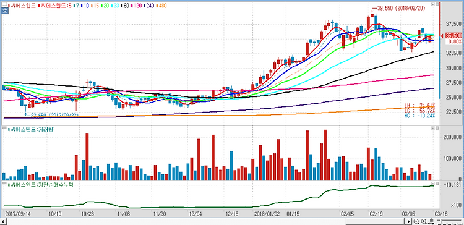Click the horizontal chart scrollbar track
464x225 pixels.
click(205, 221)
